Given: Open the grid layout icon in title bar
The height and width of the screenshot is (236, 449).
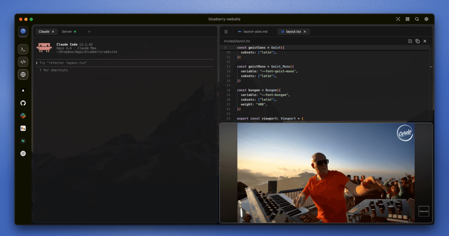Looking at the screenshot, I should pyautogui.click(x=407, y=19).
